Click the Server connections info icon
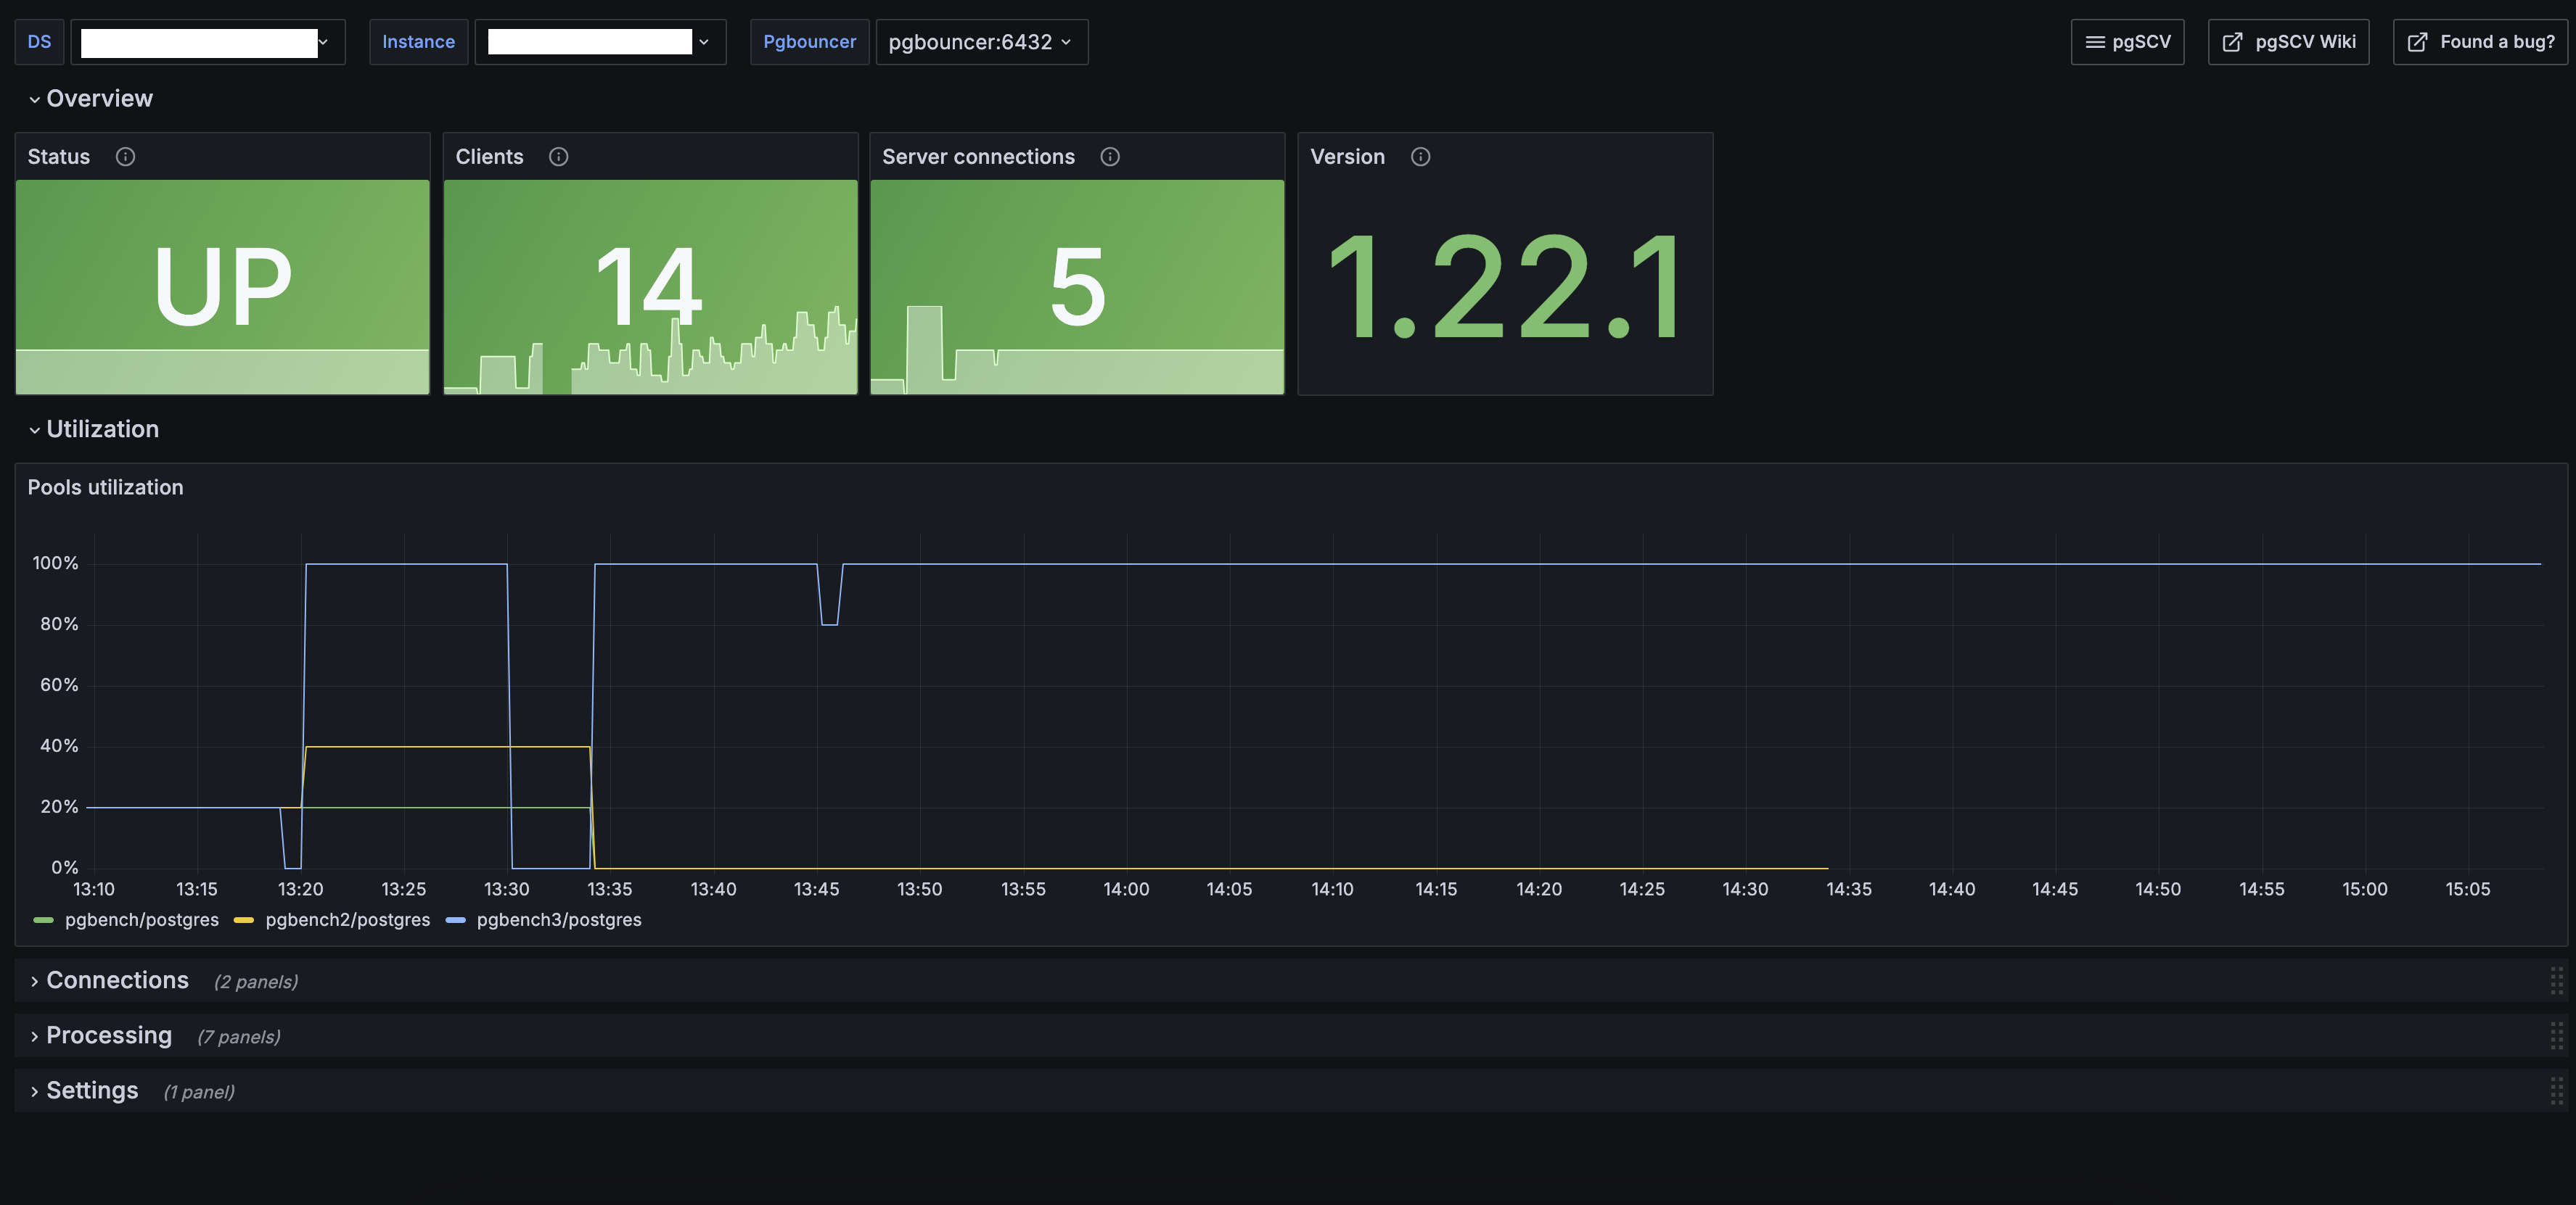The image size is (2576, 1205). coord(1110,157)
